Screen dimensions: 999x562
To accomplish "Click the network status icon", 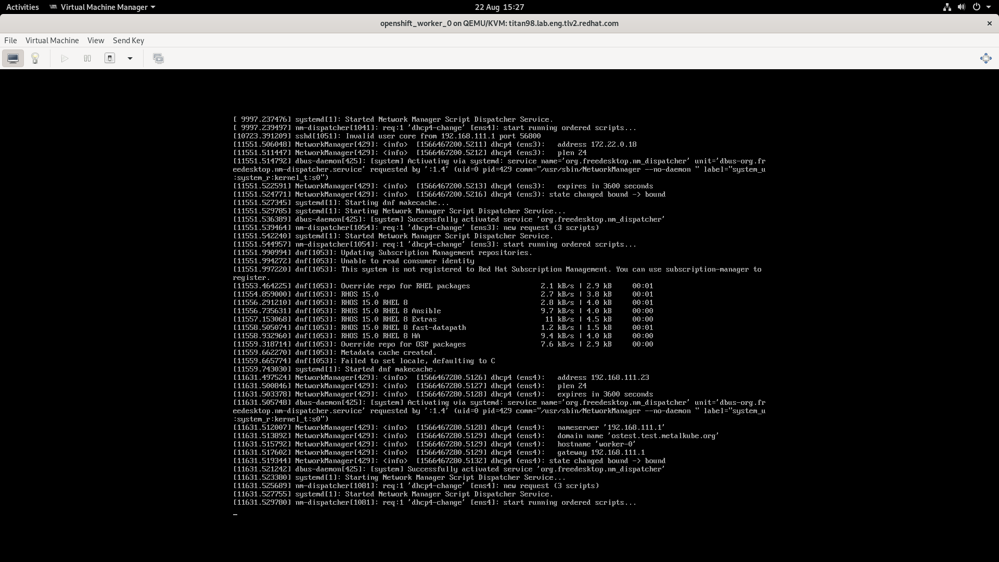I will pyautogui.click(x=947, y=7).
